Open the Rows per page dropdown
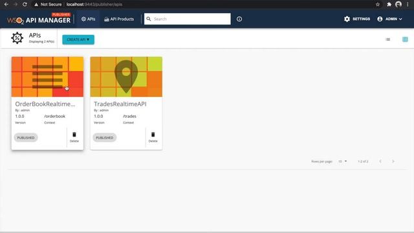414x233 pixels. [x=342, y=161]
